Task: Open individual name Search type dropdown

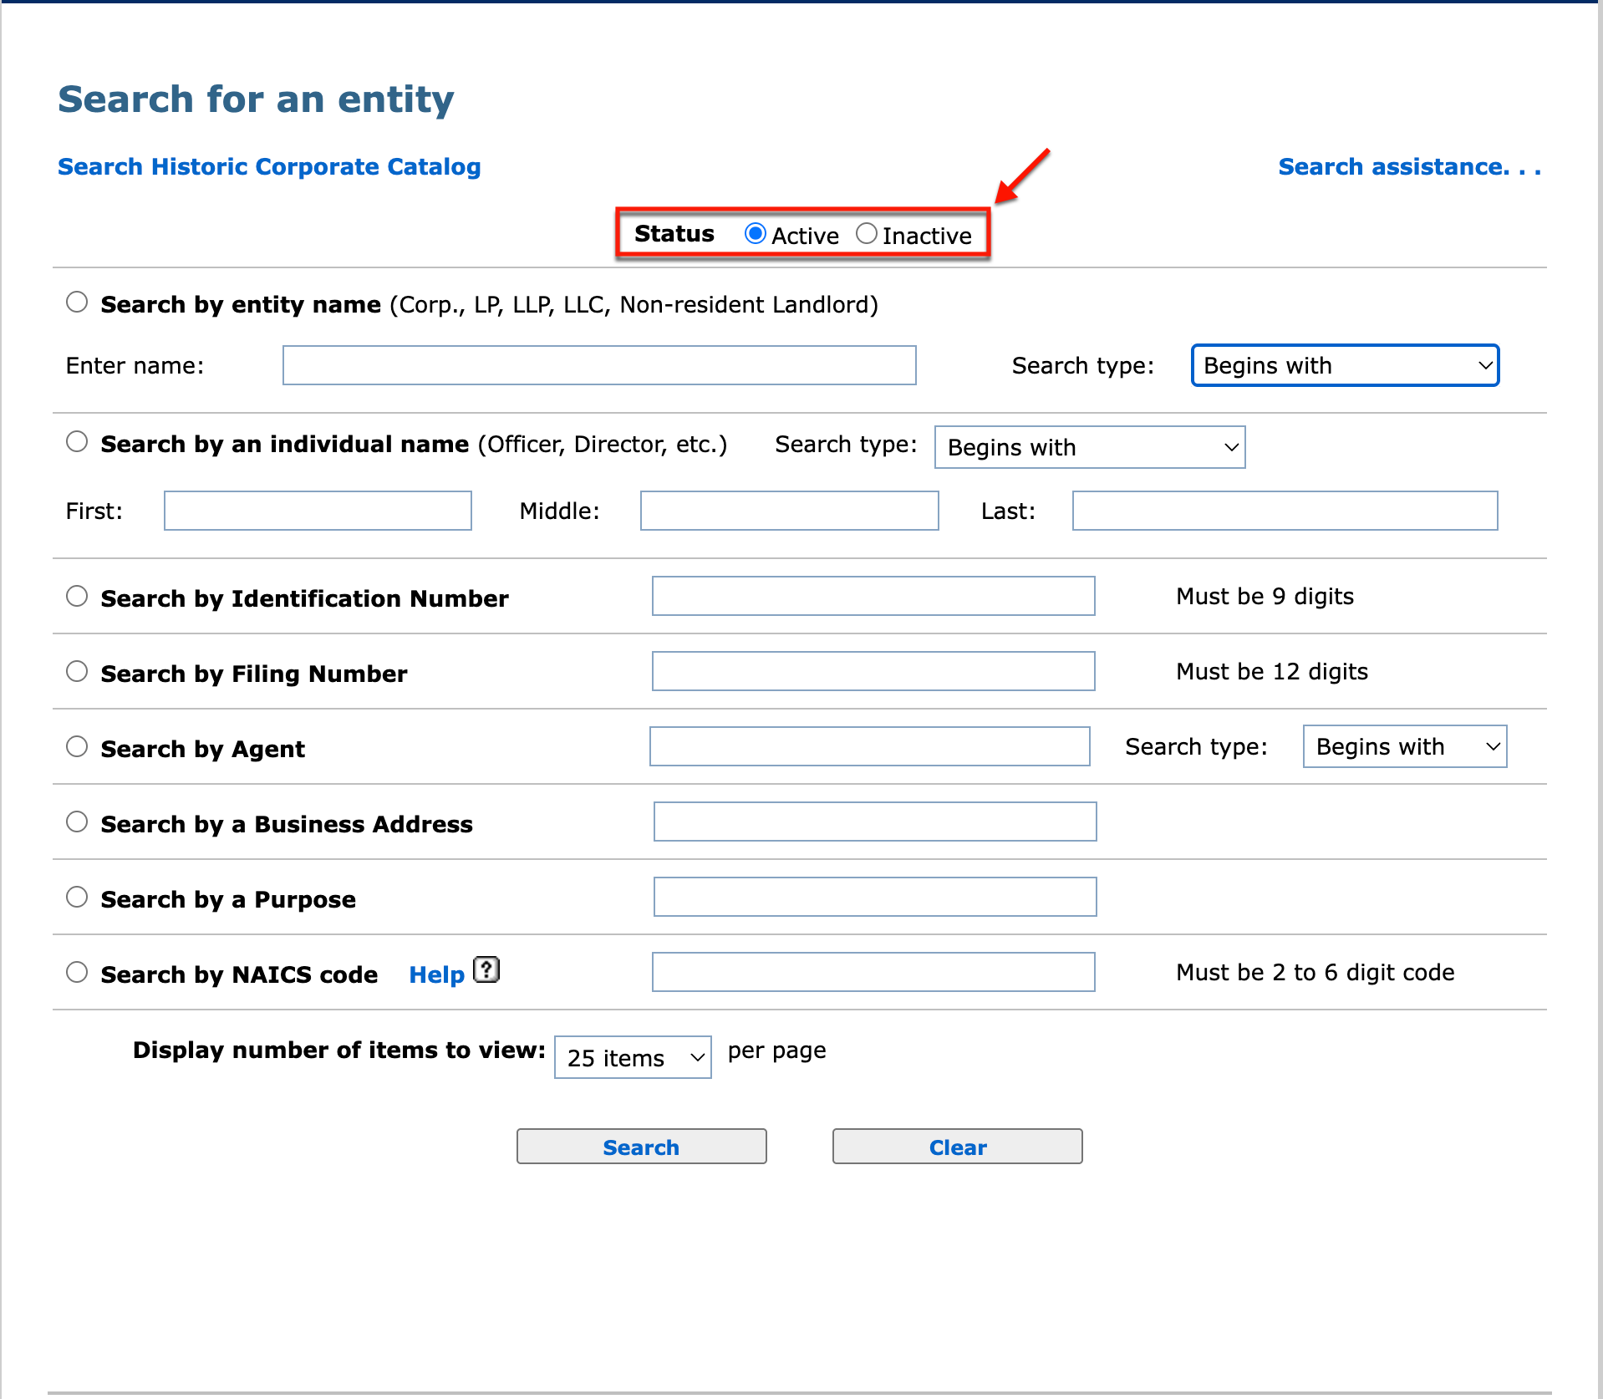Action: coord(1090,448)
